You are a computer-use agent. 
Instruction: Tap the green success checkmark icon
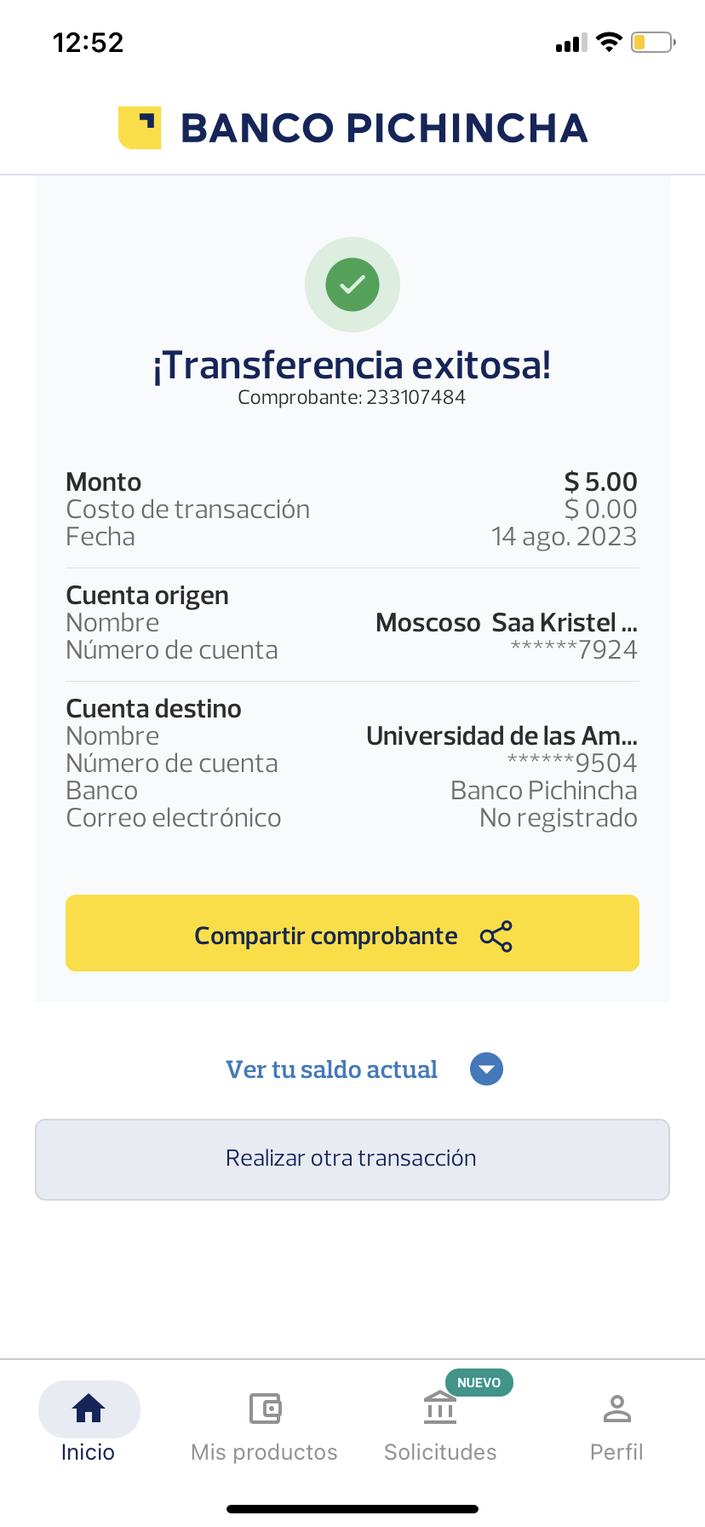click(x=352, y=285)
